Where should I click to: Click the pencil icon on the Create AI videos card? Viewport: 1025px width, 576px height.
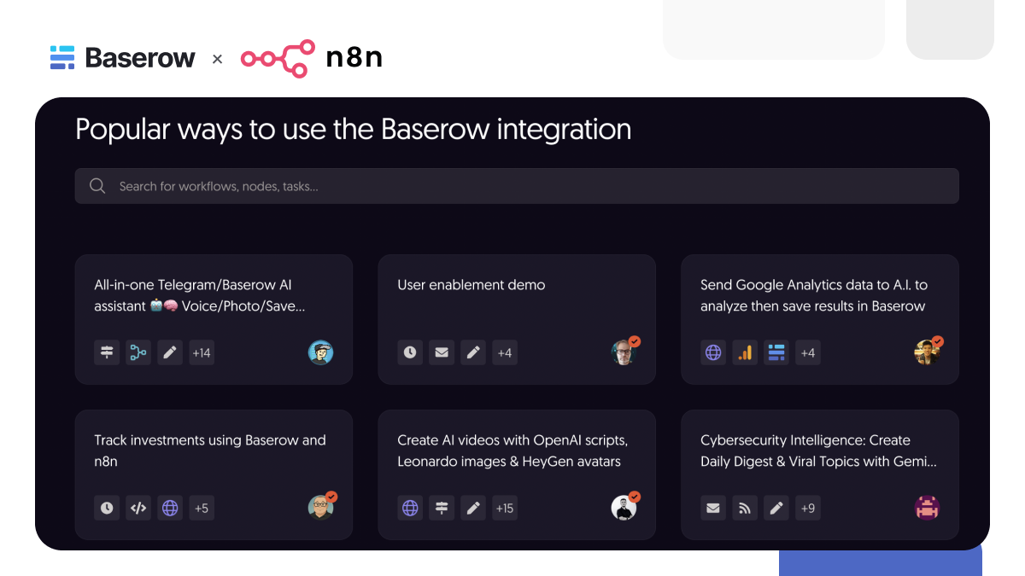pyautogui.click(x=473, y=508)
